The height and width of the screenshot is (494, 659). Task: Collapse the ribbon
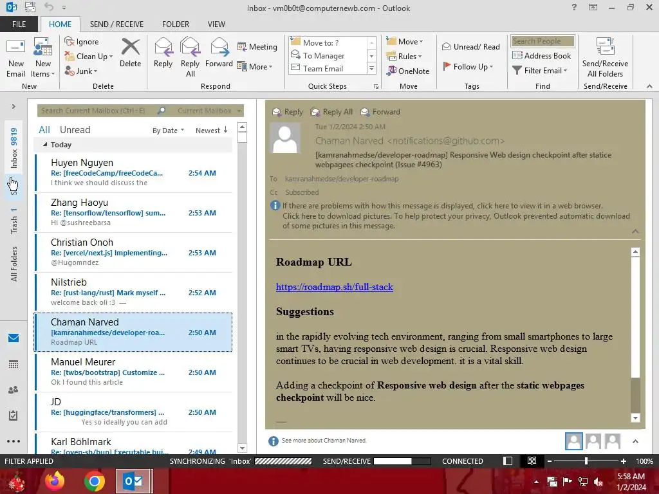[649, 86]
